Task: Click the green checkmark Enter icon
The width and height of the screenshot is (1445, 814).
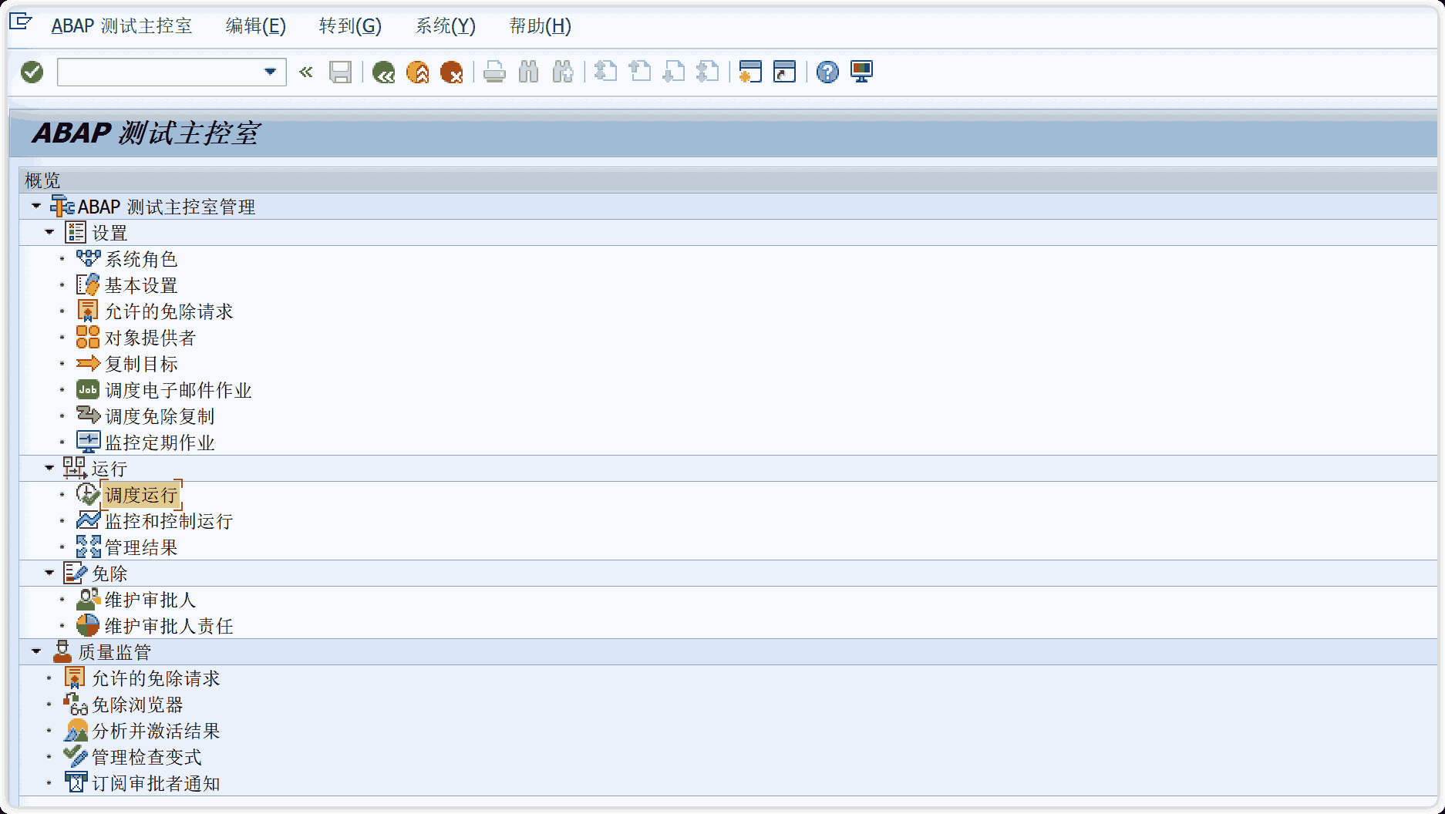Action: [x=32, y=72]
